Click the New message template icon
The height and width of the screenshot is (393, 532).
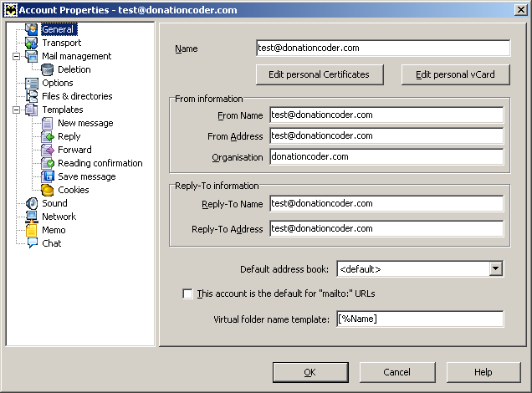click(47, 123)
